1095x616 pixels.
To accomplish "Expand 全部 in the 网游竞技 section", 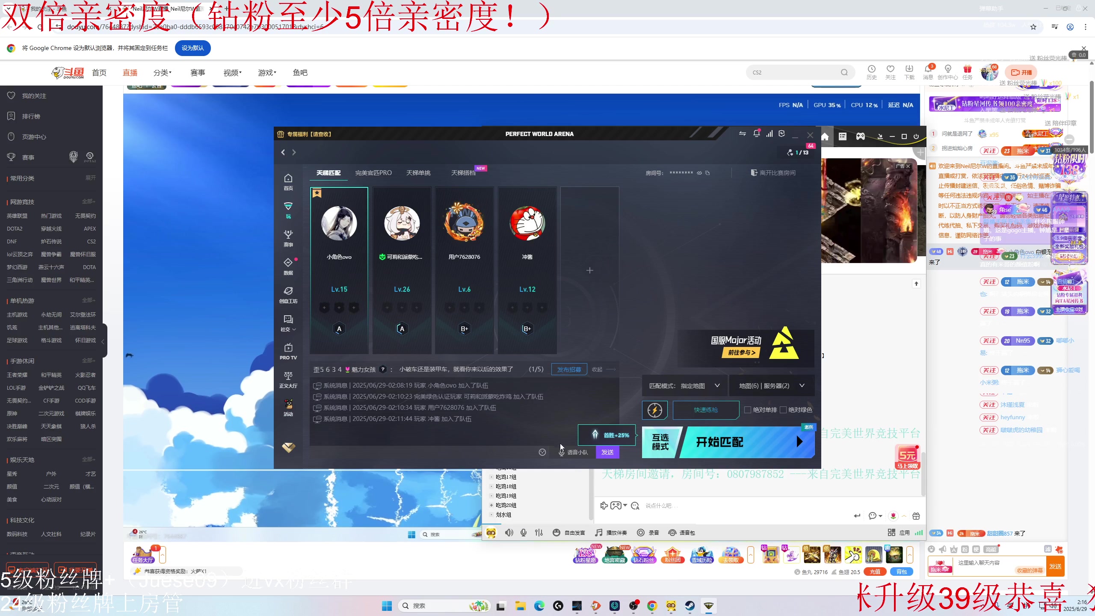I will (89, 201).
